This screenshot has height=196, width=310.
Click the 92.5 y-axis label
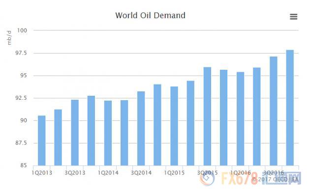pos(21,98)
